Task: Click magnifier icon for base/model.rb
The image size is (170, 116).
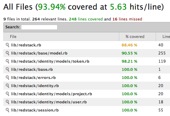Action: tap(8, 53)
